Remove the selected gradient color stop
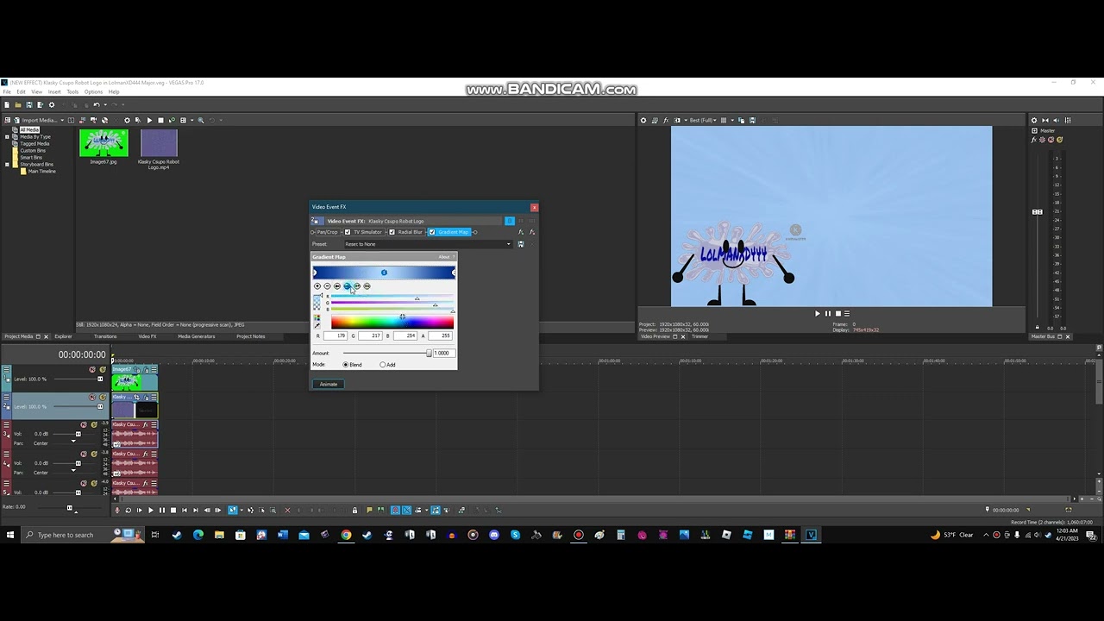1104x621 pixels. (x=327, y=286)
